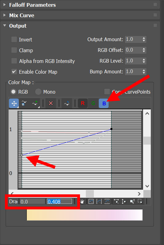Click the Output rollout grip handle

[155, 25]
